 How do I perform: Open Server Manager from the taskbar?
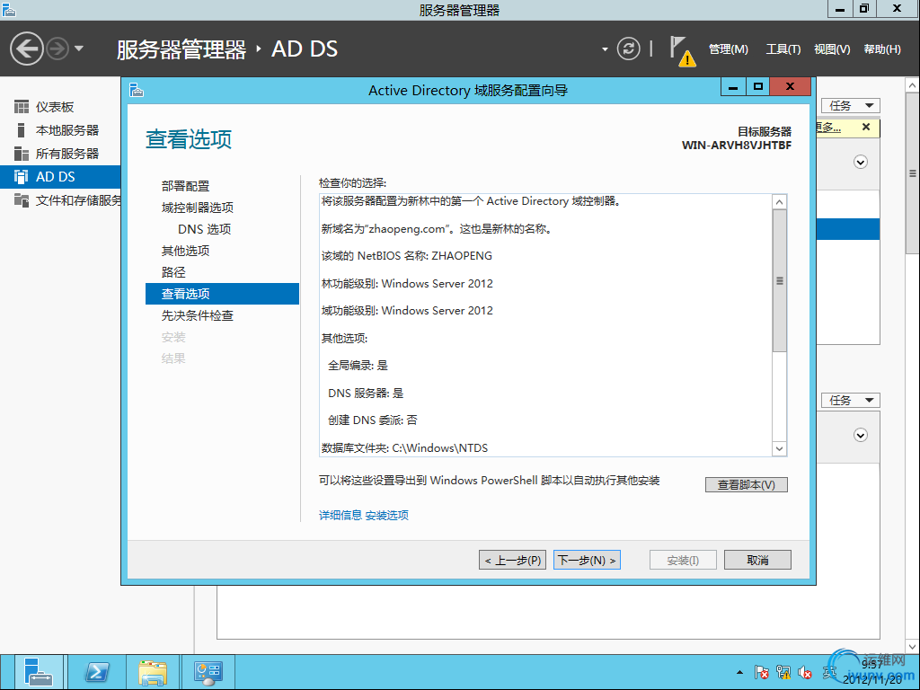click(x=38, y=672)
